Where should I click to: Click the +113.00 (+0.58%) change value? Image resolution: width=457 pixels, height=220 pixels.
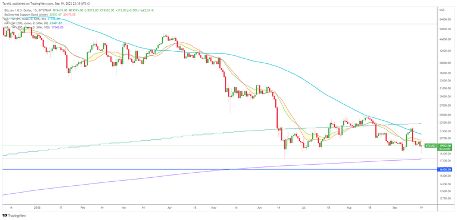tap(127, 10)
